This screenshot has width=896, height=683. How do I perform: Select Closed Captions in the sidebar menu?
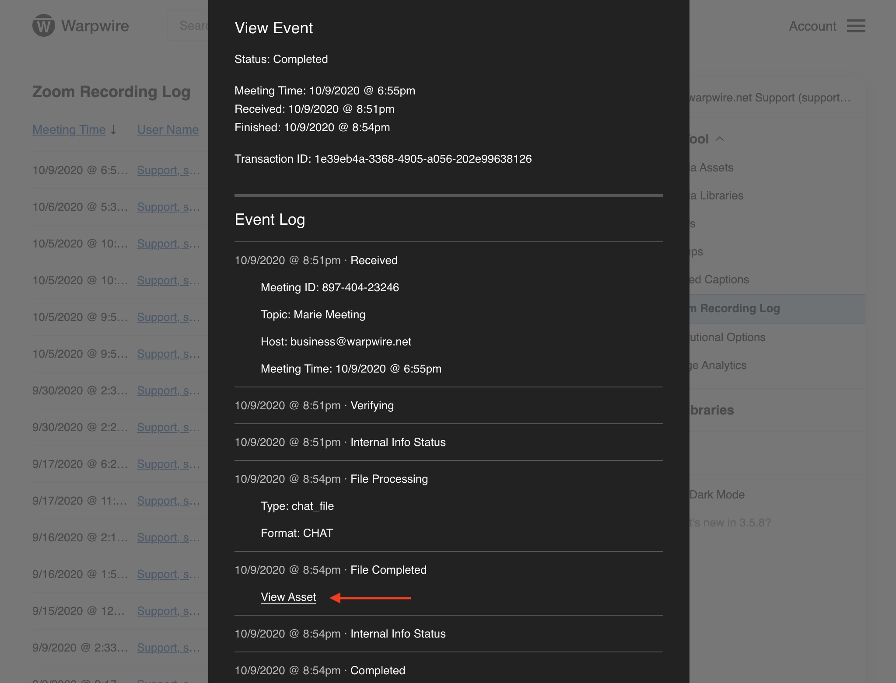[719, 279]
